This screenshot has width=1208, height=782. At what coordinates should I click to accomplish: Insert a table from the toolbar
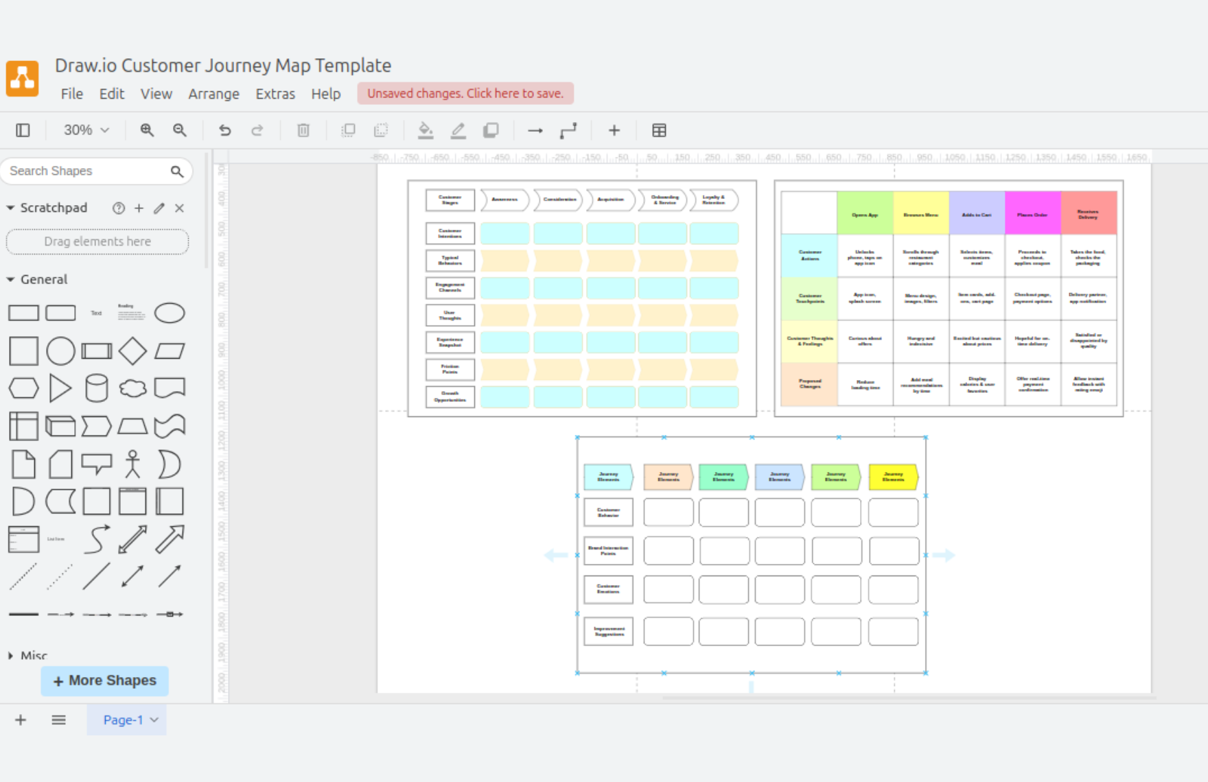[659, 130]
